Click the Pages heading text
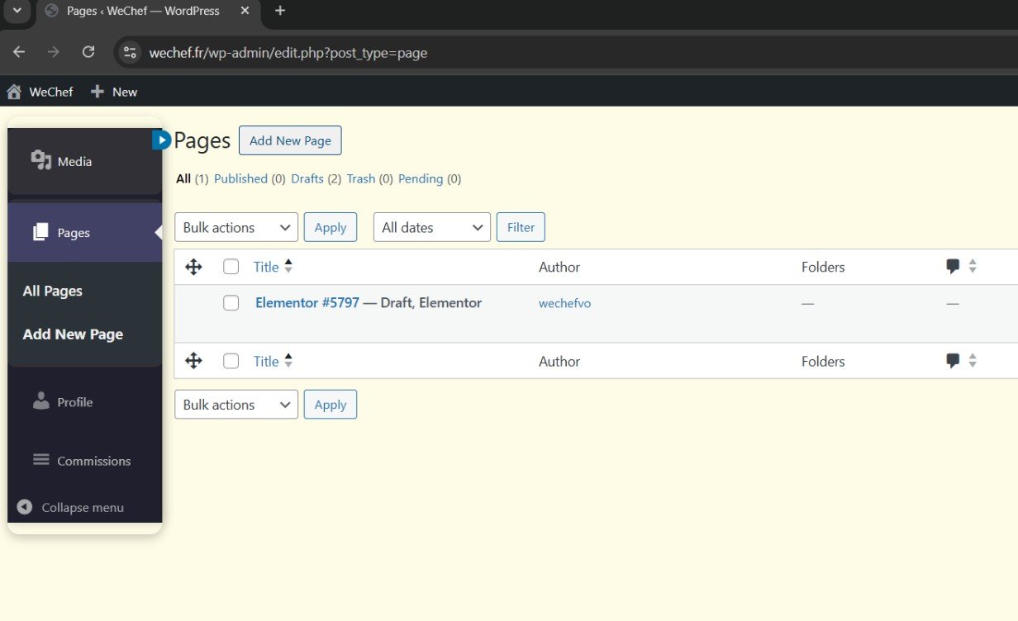Image resolution: width=1018 pixels, height=621 pixels. click(202, 140)
